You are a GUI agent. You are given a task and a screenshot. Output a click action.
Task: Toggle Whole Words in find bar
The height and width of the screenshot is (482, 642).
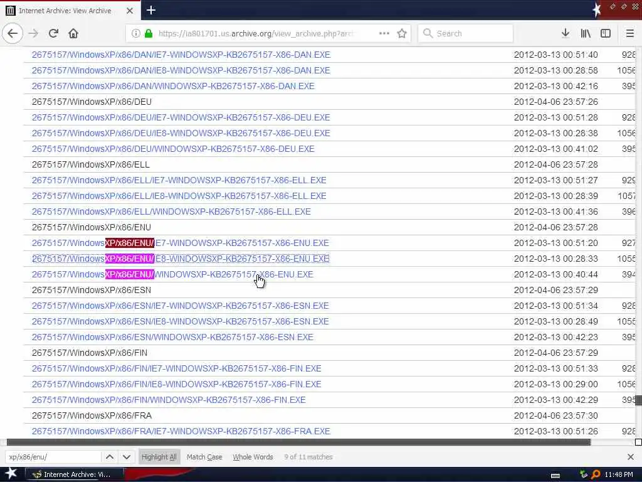coord(253,457)
